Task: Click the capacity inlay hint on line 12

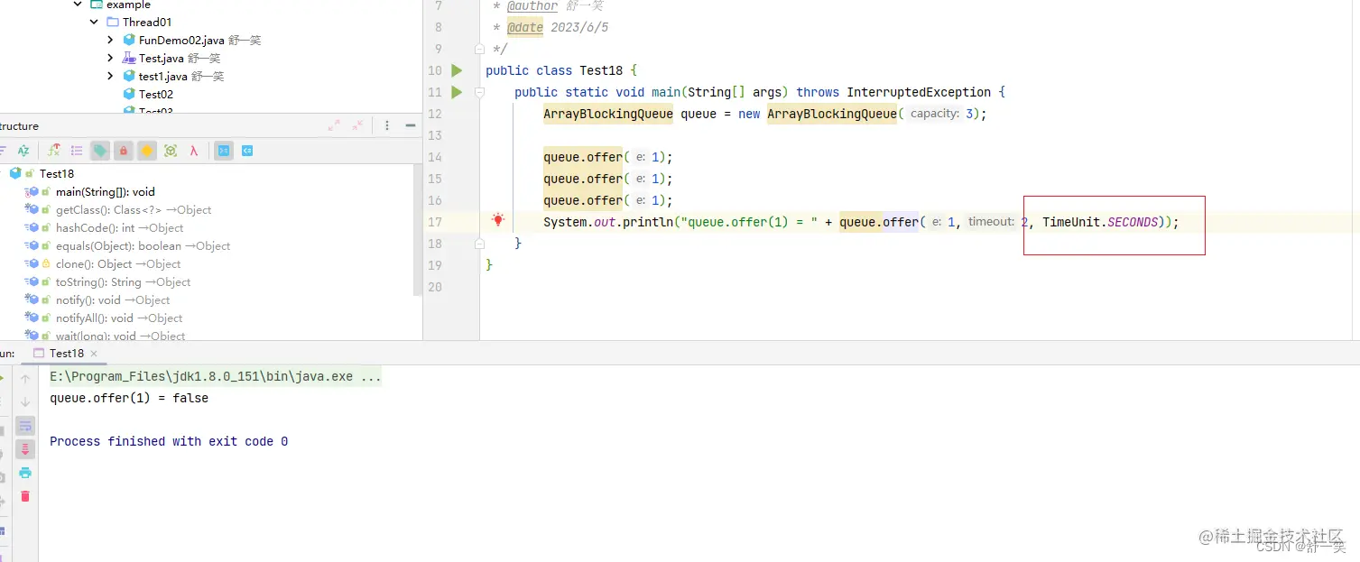Action: click(x=934, y=114)
